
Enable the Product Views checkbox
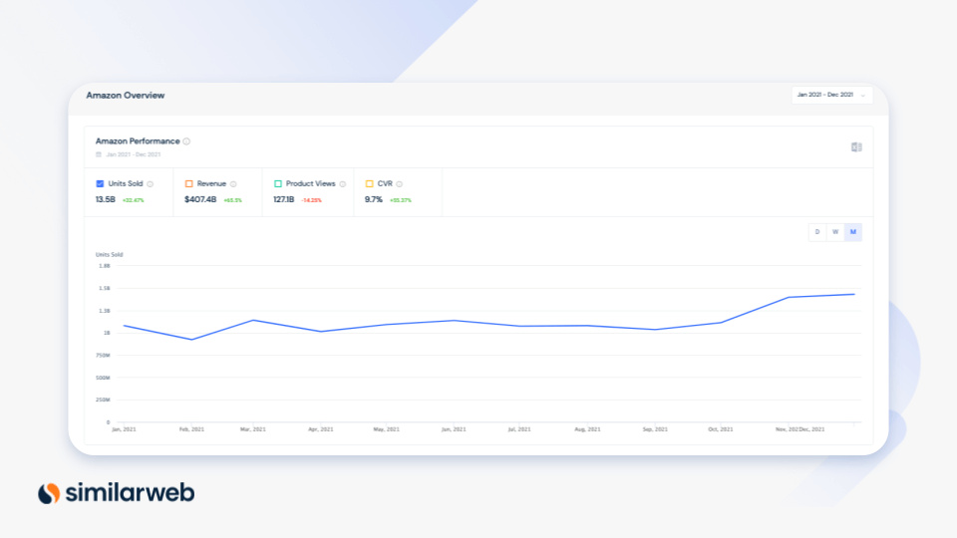[278, 183]
